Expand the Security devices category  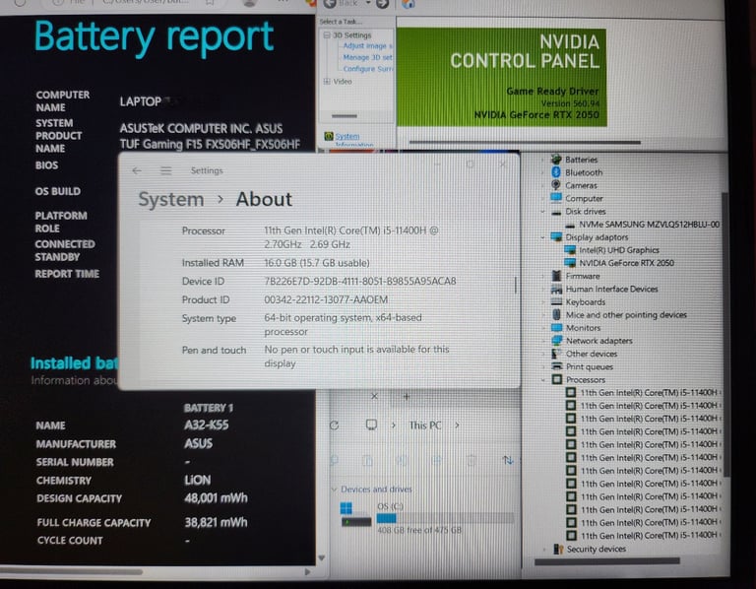(544, 549)
